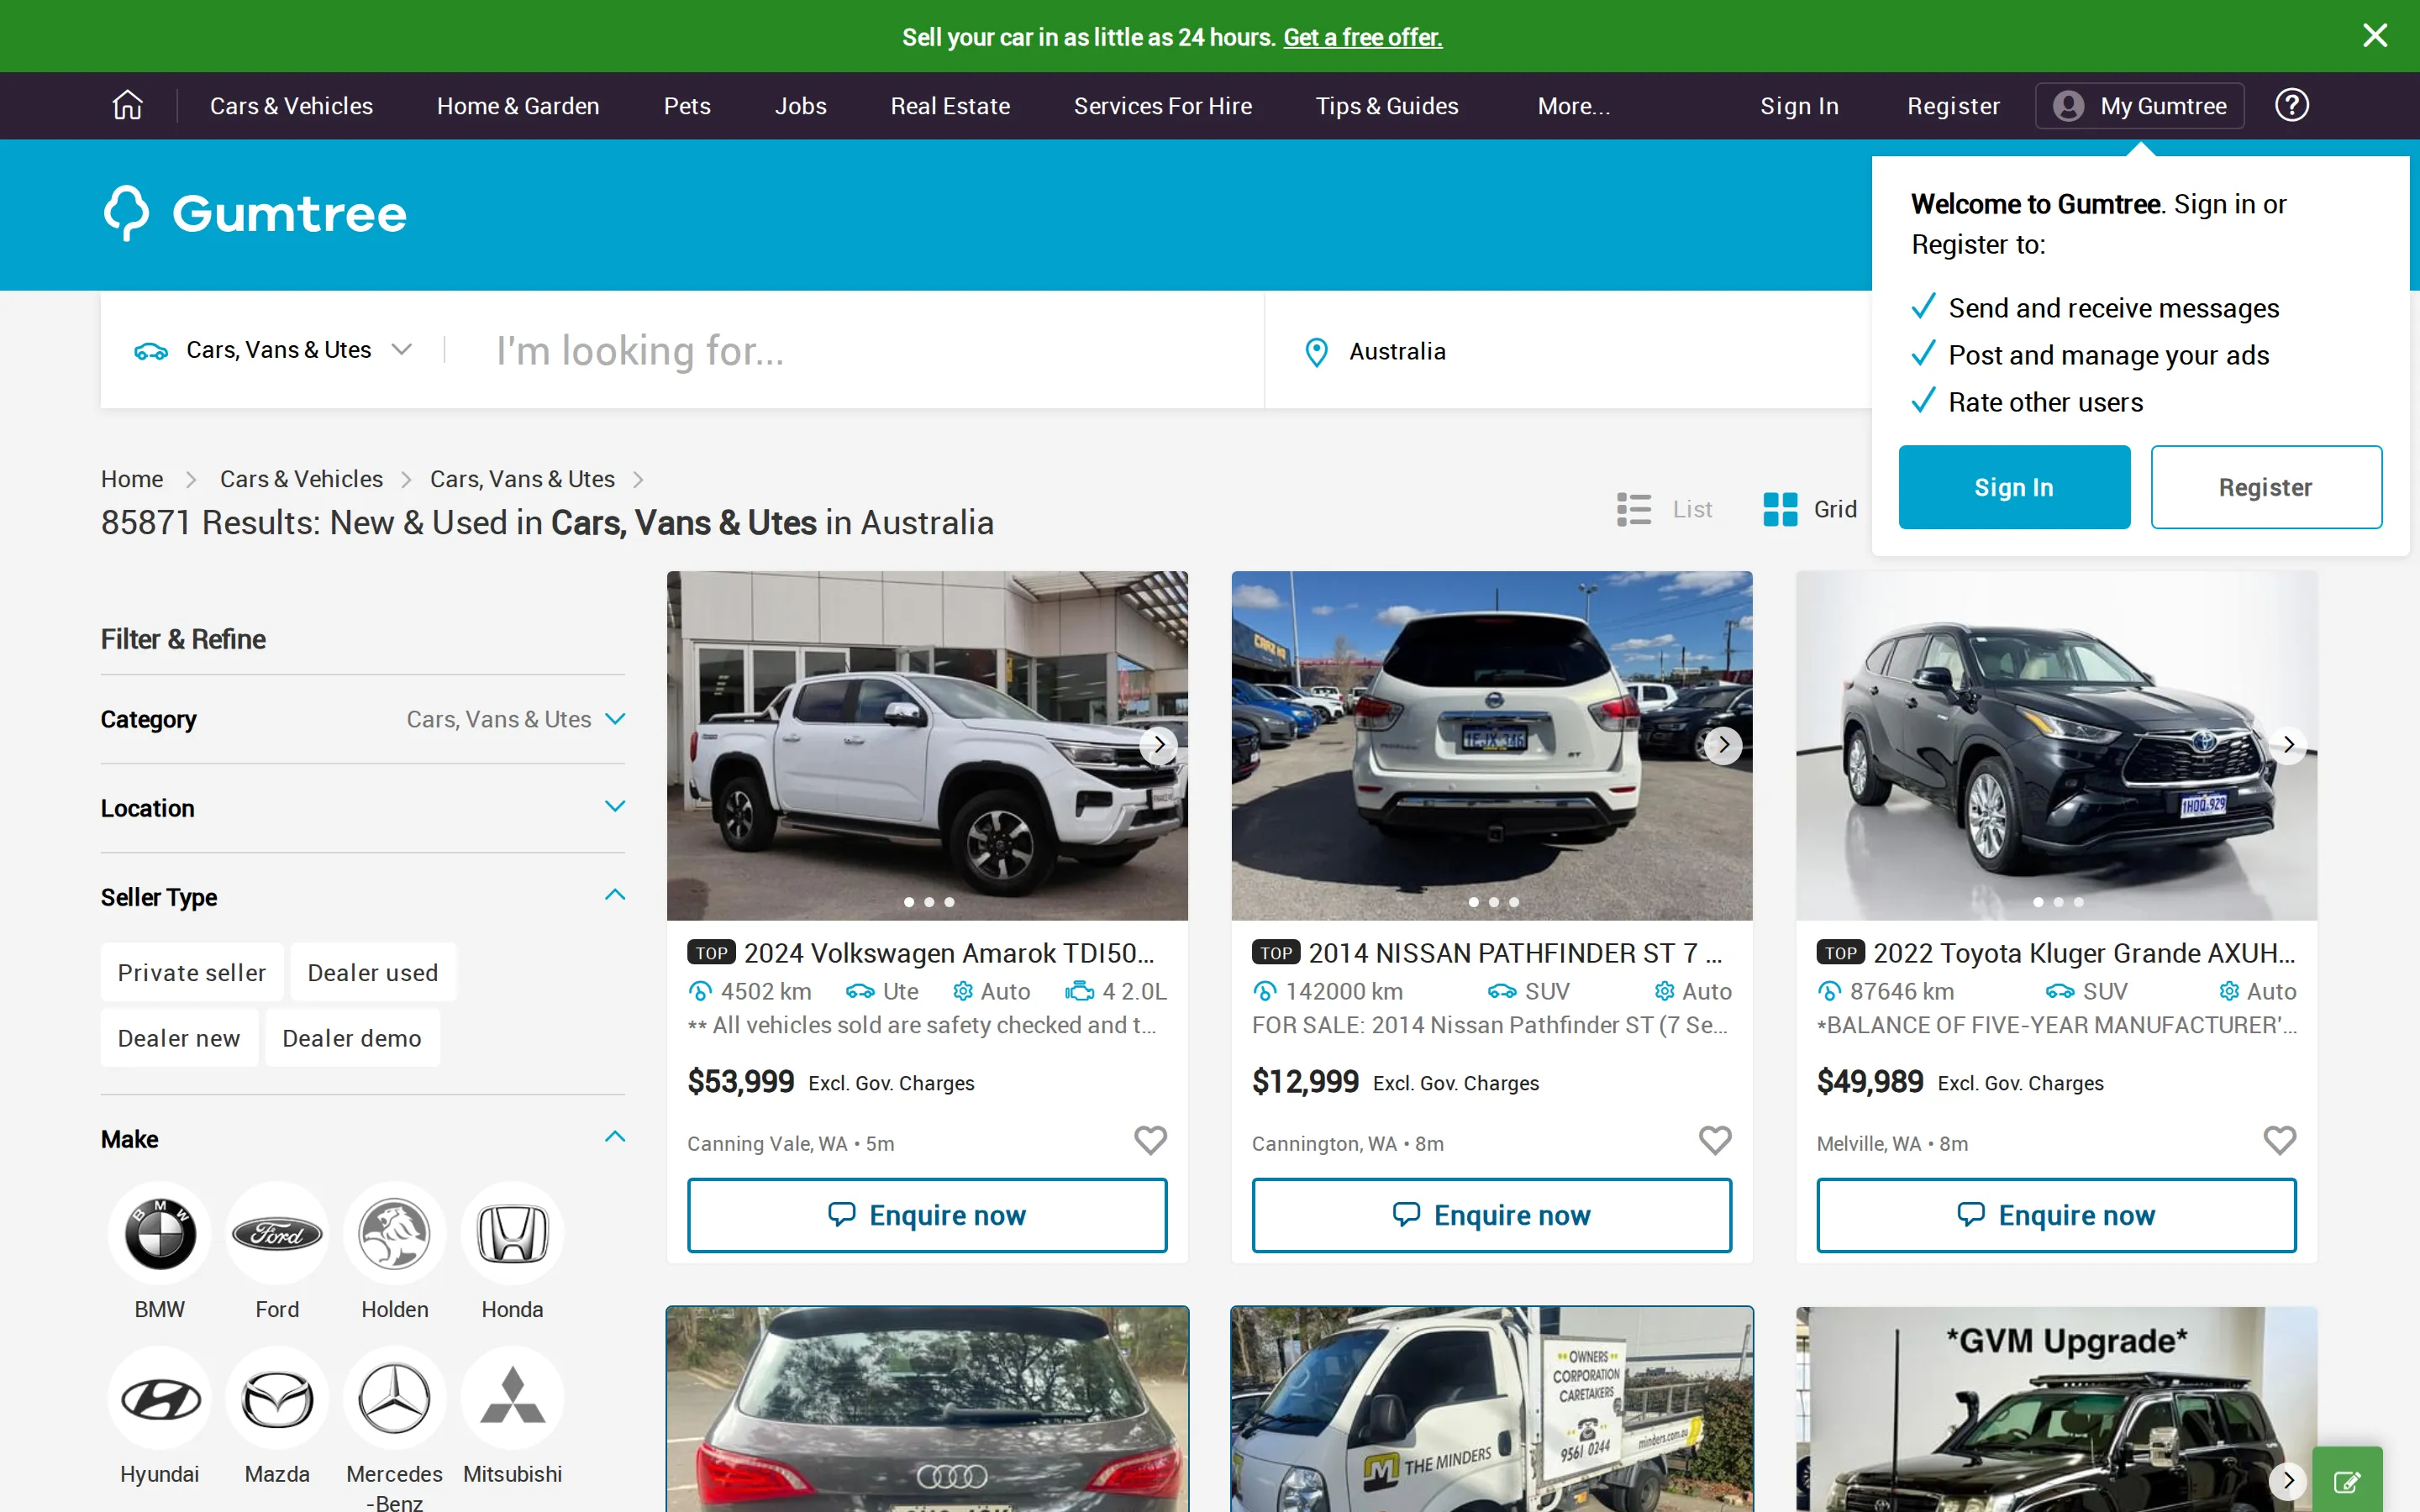
Task: Show next photo of Toyota Kluger
Action: click(2288, 744)
